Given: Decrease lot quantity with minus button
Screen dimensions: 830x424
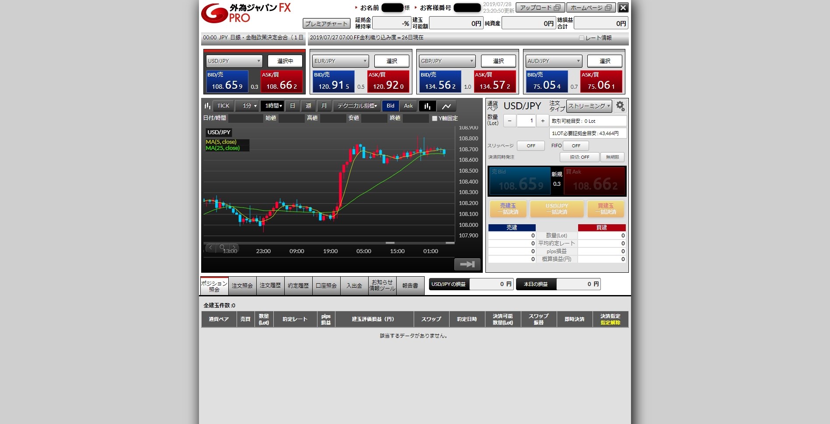Looking at the screenshot, I should [509, 121].
